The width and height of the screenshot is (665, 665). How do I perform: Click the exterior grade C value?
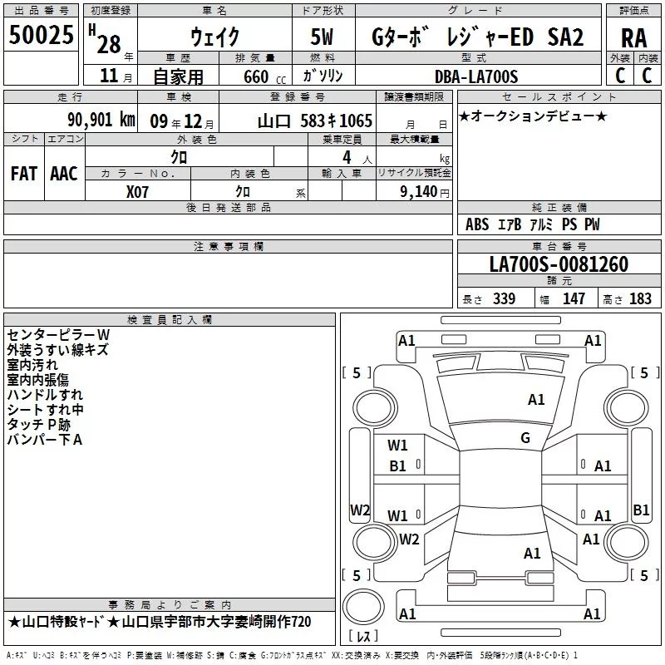[620, 76]
